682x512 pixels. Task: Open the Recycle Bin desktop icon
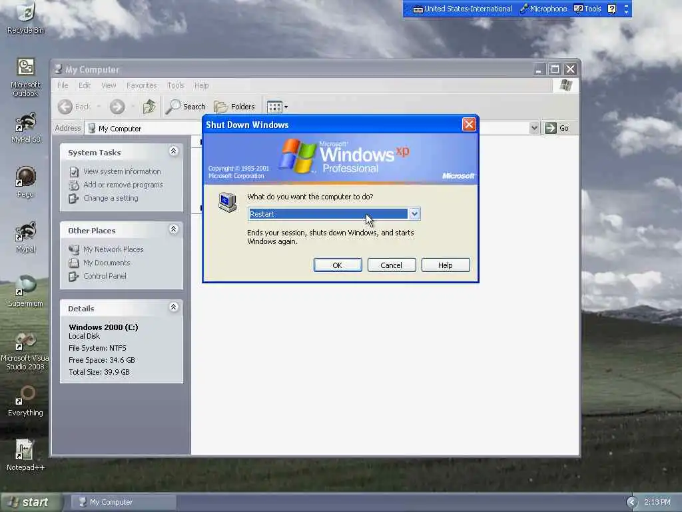(25, 17)
